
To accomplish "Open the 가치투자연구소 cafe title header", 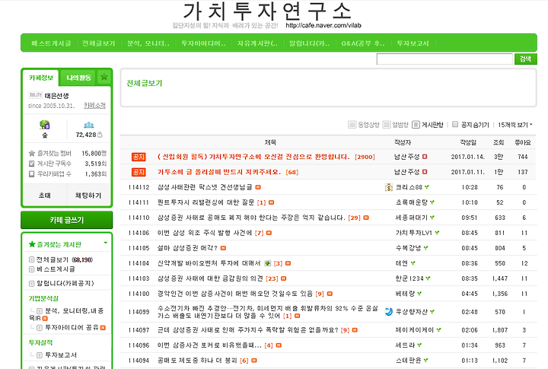I will (267, 11).
